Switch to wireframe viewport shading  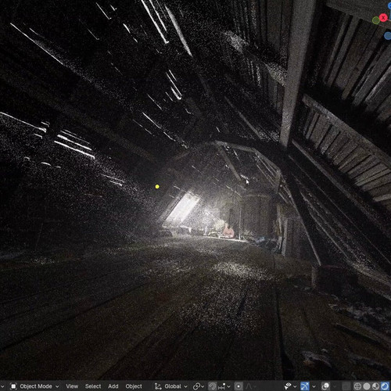point(357,386)
